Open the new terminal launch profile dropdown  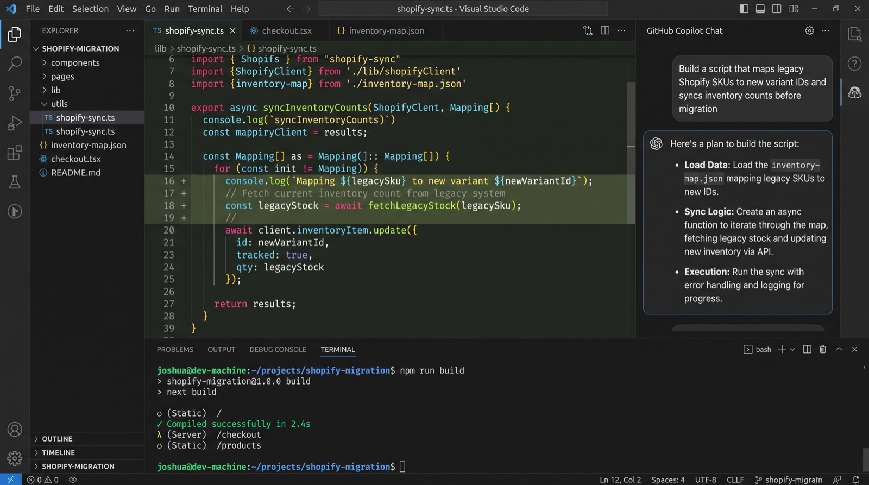[x=792, y=349]
